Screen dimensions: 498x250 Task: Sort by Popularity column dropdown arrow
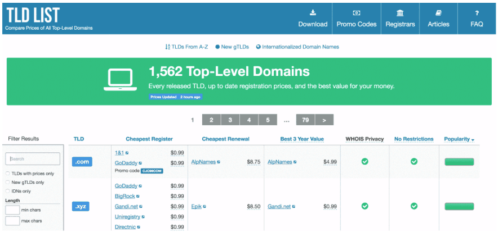pos(473,140)
